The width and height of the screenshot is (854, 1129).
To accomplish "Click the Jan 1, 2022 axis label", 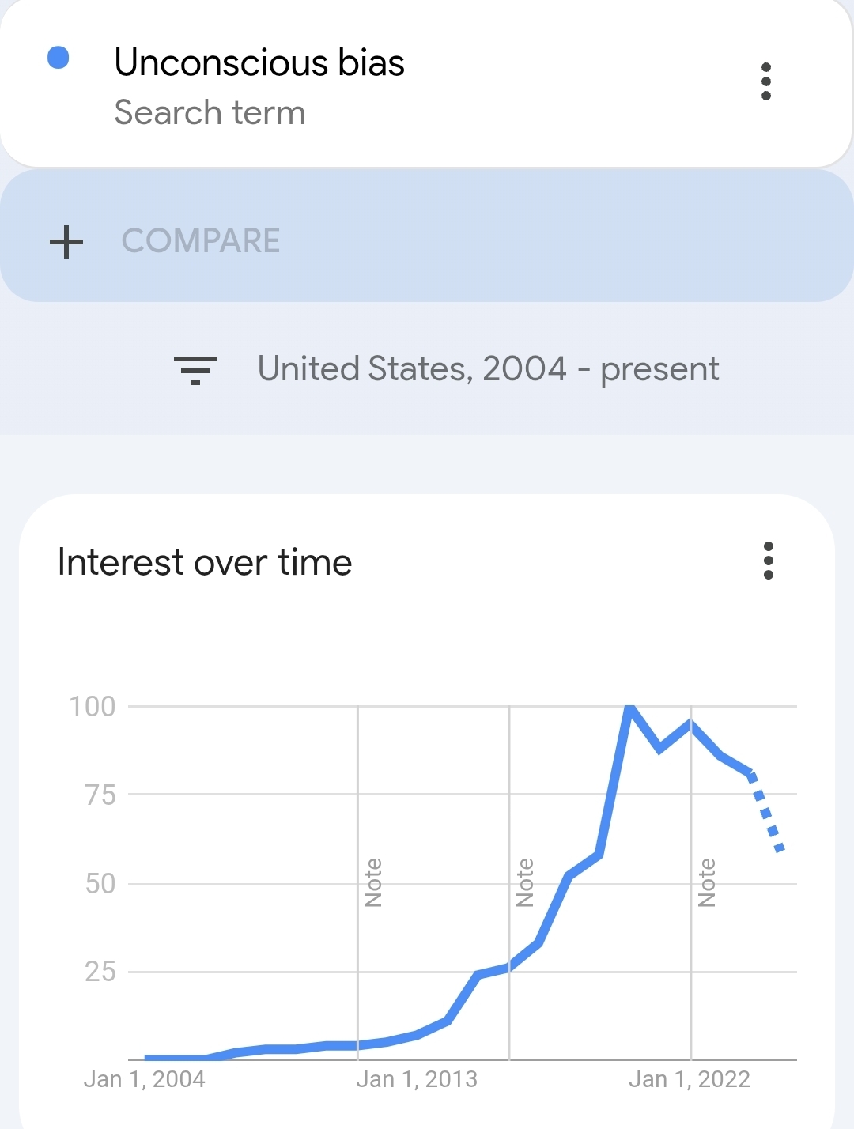I will tap(690, 1079).
